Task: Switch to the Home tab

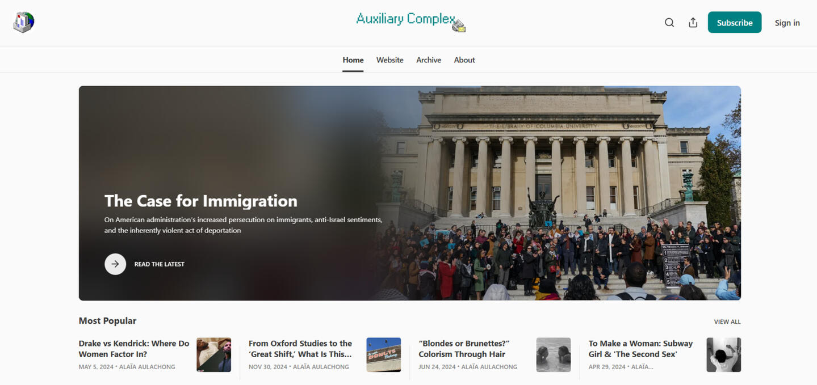Action: (x=353, y=60)
